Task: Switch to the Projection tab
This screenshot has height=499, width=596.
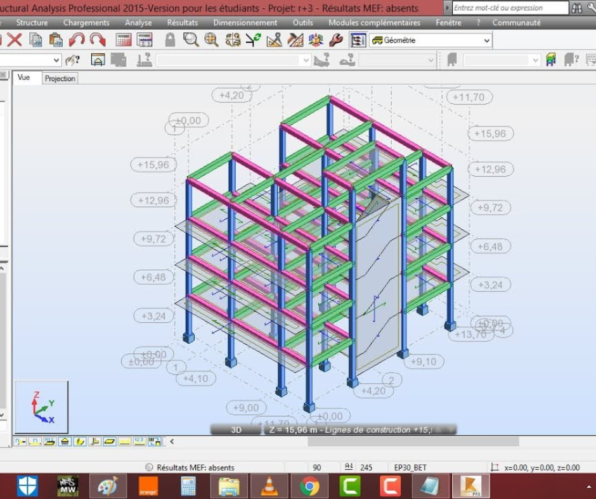Action: pyautogui.click(x=60, y=79)
